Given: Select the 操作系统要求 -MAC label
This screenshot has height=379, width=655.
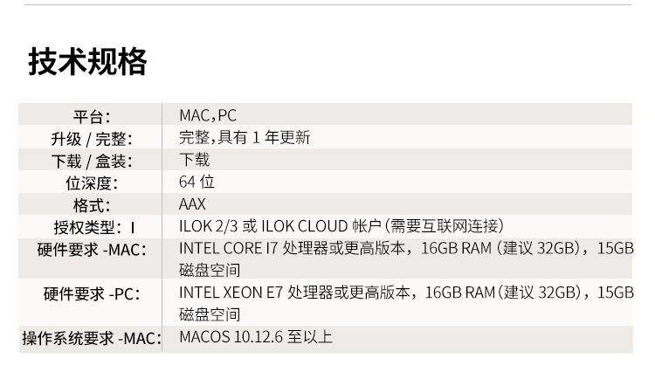Looking at the screenshot, I should (x=92, y=339).
